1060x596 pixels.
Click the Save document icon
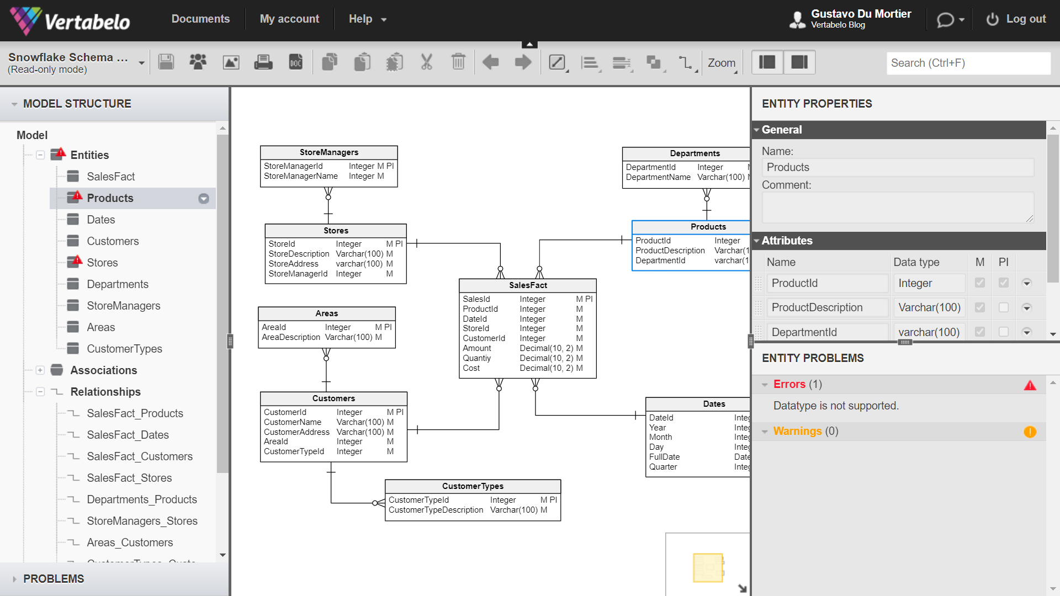(166, 62)
